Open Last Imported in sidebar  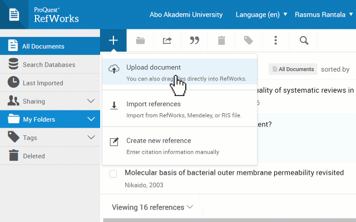point(50,83)
